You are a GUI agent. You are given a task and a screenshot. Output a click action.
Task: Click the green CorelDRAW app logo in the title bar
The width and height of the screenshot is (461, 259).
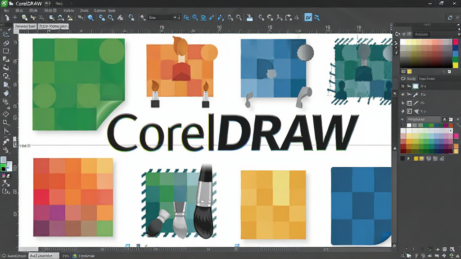[x=4, y=4]
